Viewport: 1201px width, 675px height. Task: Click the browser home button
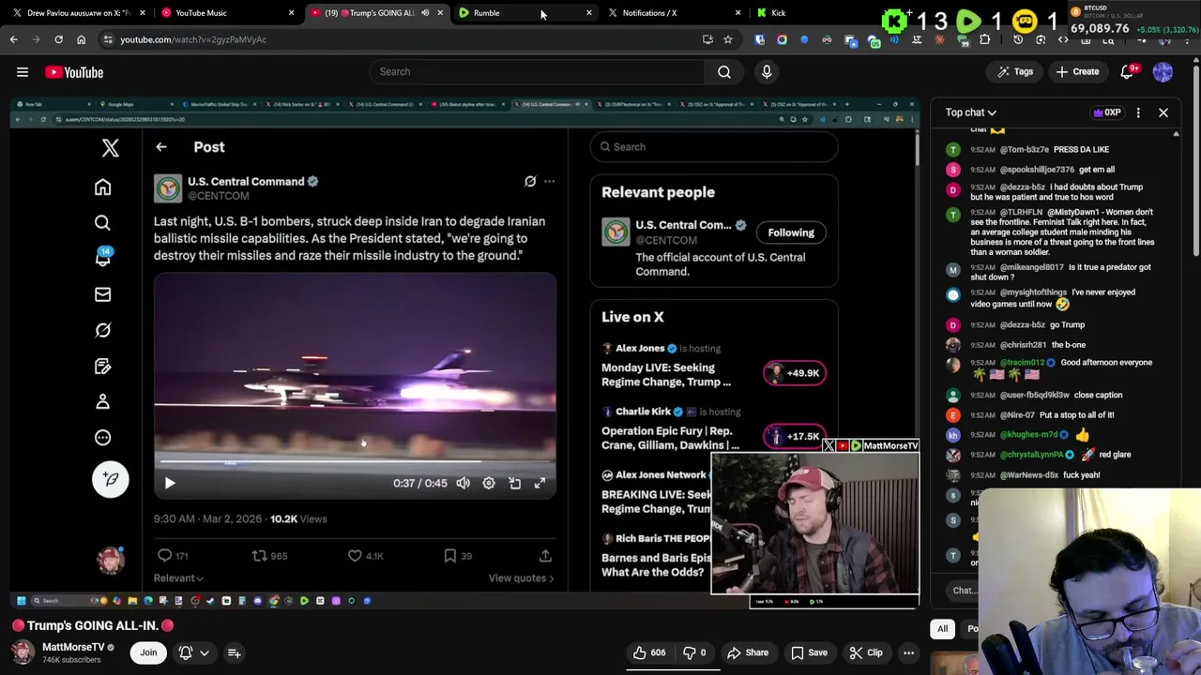click(81, 39)
